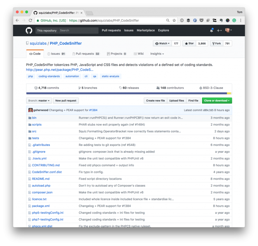Viewport: 258px width, 246px height.
Task: Click Create new file button
Action: tap(155, 100)
